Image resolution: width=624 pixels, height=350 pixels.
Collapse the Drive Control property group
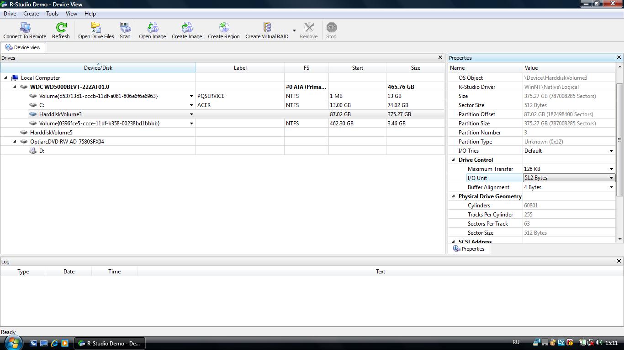tap(453, 160)
